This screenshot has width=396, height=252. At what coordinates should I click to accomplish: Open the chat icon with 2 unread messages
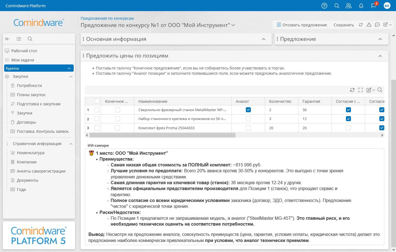pos(373,6)
